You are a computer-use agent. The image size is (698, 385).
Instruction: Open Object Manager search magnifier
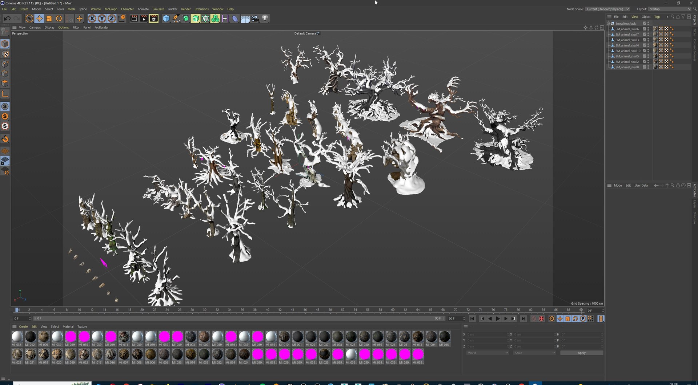pyautogui.click(x=673, y=17)
